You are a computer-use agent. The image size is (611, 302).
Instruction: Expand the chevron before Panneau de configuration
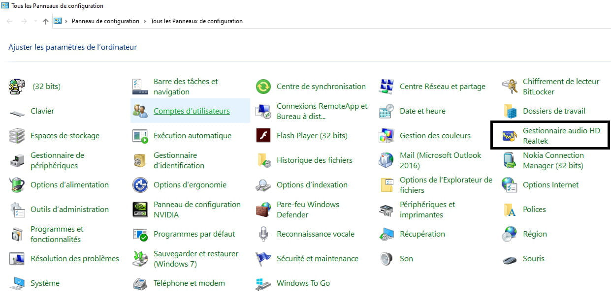66,21
